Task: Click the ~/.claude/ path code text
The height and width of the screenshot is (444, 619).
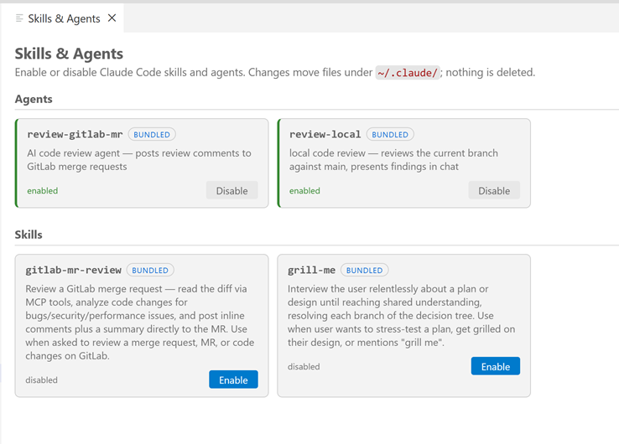Action: pos(408,73)
